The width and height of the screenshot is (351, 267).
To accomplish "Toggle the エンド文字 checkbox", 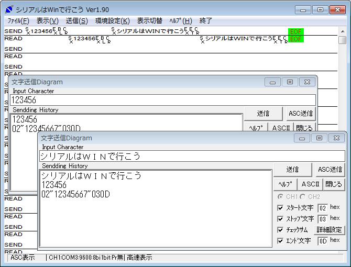I will point(280,241).
